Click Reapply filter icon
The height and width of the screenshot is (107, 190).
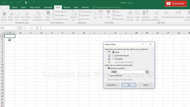(117, 15)
